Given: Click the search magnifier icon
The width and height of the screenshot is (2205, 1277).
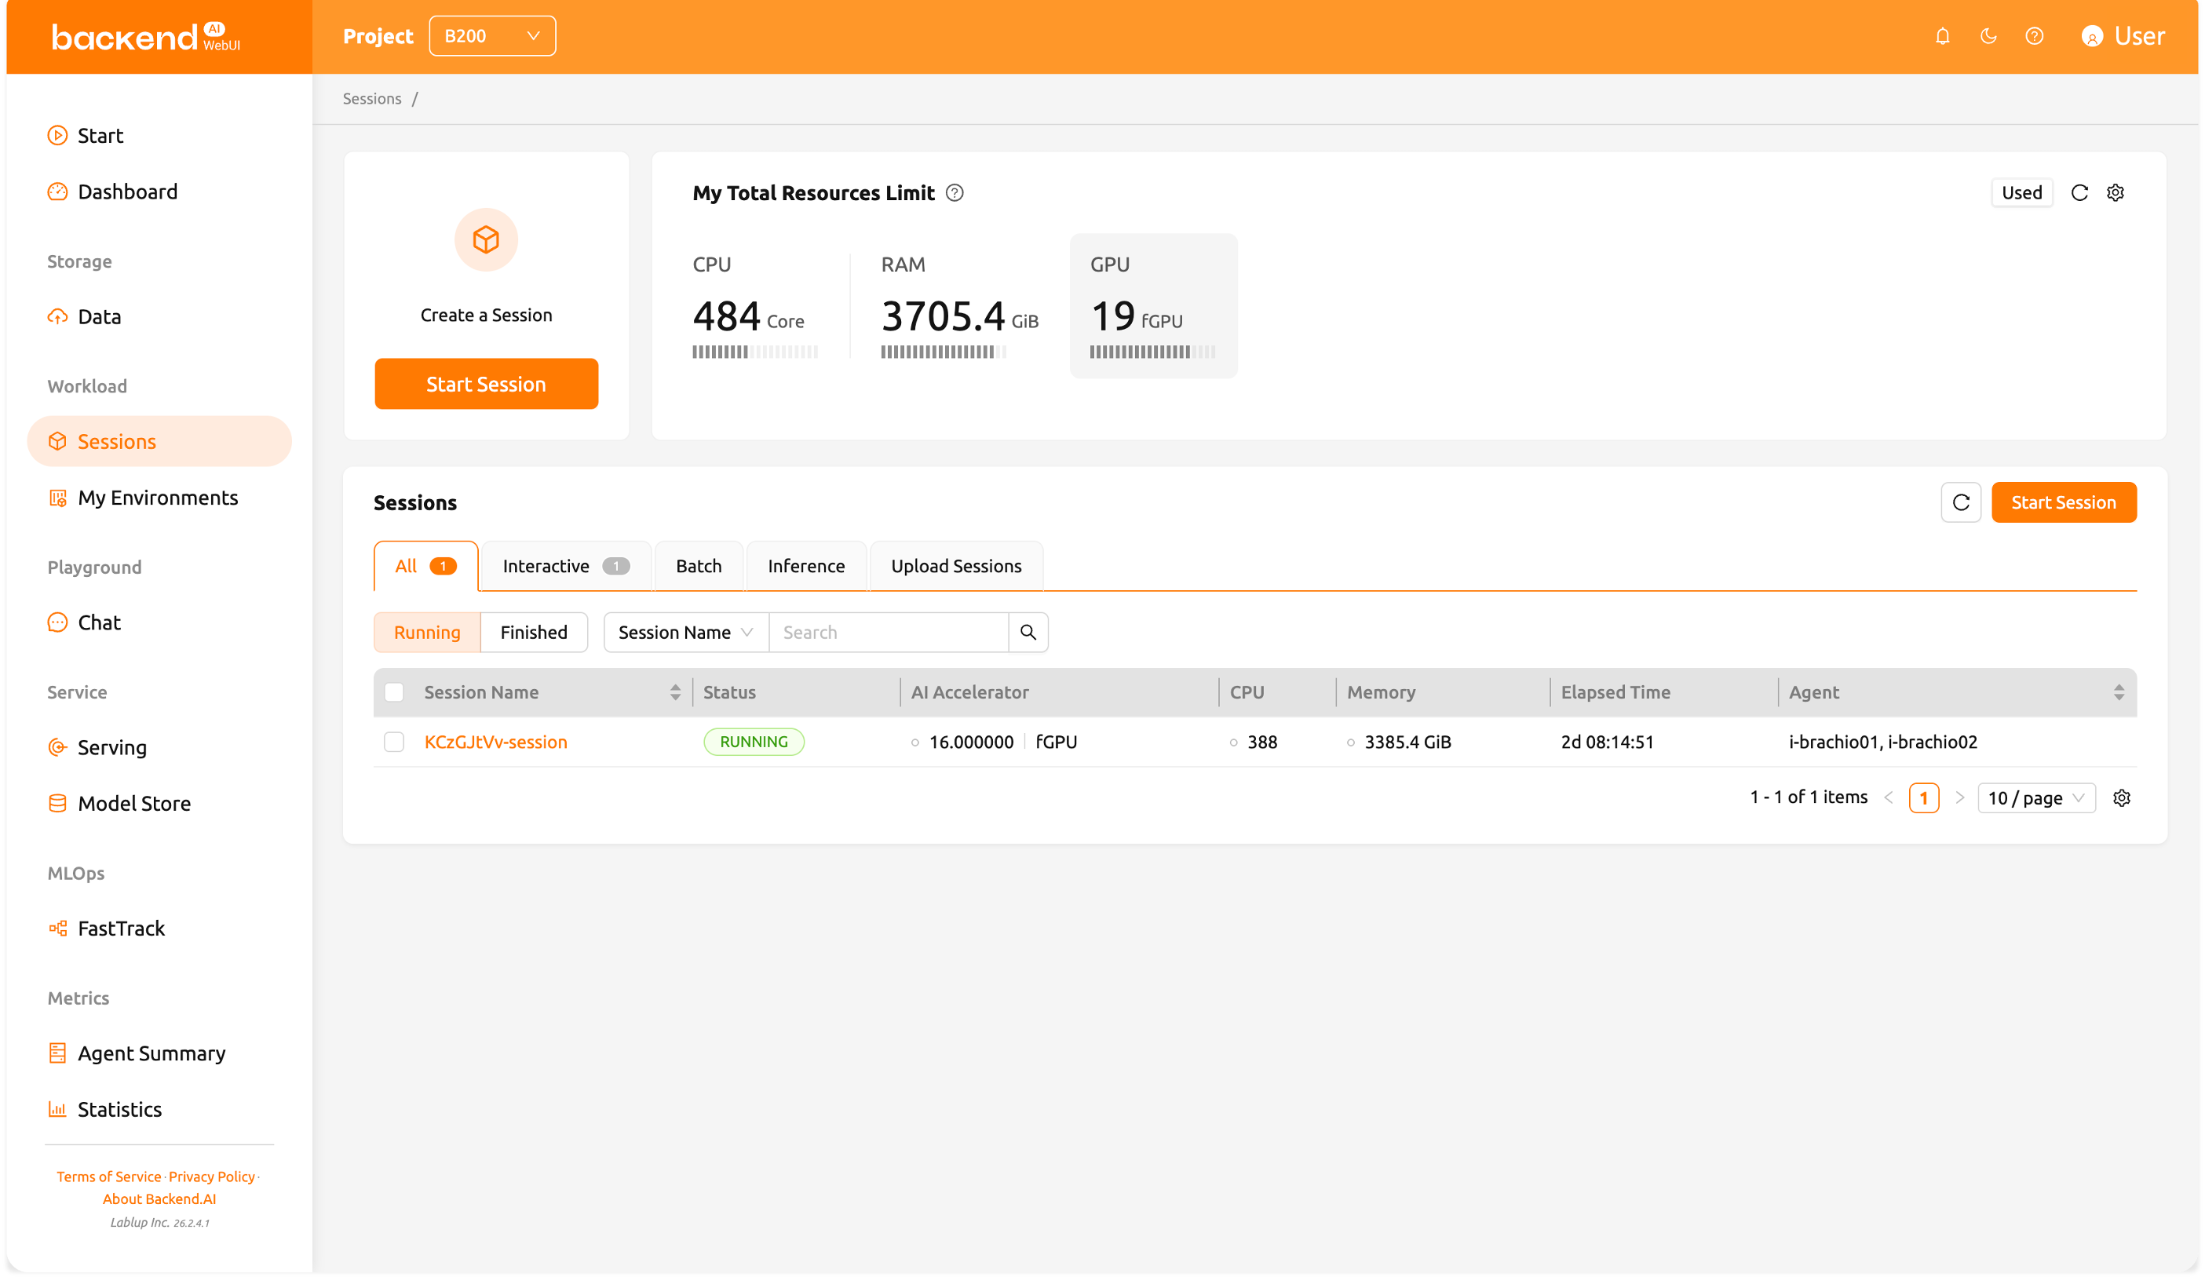Looking at the screenshot, I should [x=1028, y=633].
